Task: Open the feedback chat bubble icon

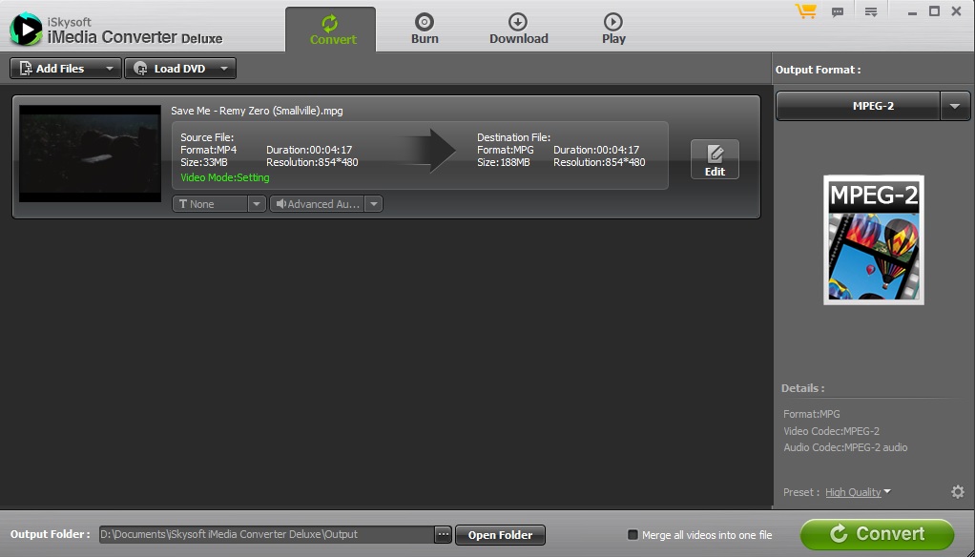Action: click(x=838, y=11)
